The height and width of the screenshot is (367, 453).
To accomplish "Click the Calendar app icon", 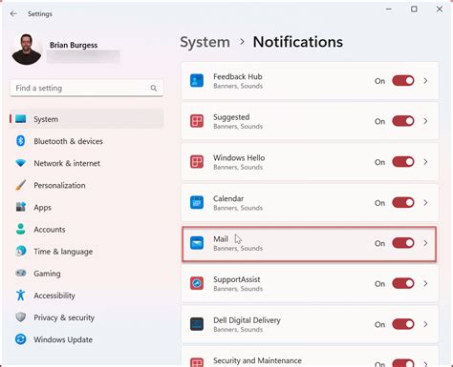I will (x=197, y=202).
